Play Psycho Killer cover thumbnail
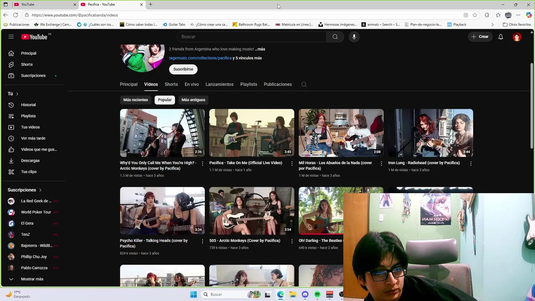Image resolution: width=535 pixels, height=301 pixels. click(x=162, y=211)
